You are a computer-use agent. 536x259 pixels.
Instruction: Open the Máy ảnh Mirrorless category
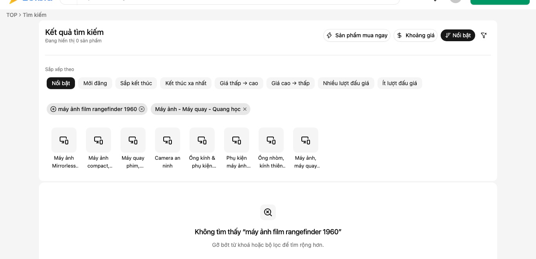(64, 148)
